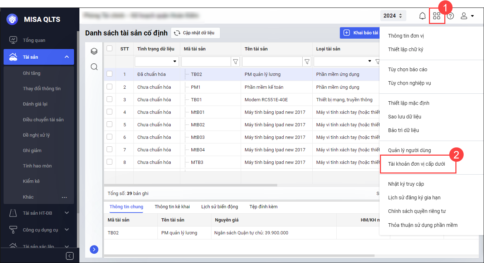Open Thiết lập chữ ký menu item
The image size is (484, 263).
(x=406, y=49)
